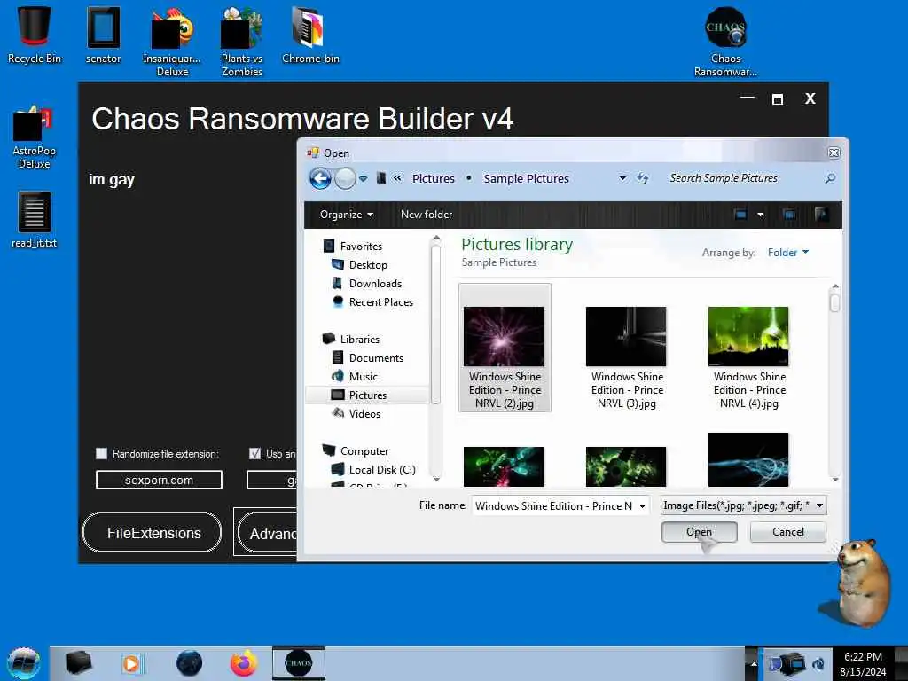Open the read_it.txt desktop file
Viewport: 908px width, 681px height.
coord(35,220)
